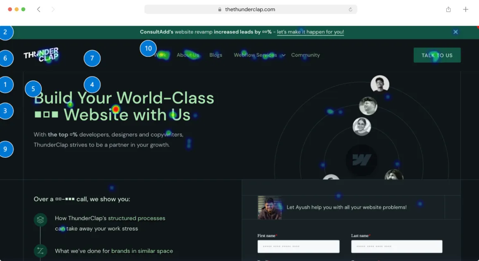479x261 pixels.
Task: Click Ayush's photo above the form
Action: (270, 207)
